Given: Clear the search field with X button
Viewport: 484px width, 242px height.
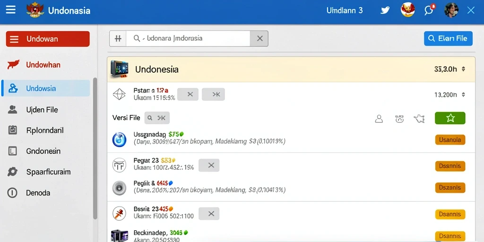Looking at the screenshot, I should 259,39.
